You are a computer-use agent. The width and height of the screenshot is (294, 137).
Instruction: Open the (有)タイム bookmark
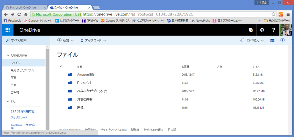(90, 21)
